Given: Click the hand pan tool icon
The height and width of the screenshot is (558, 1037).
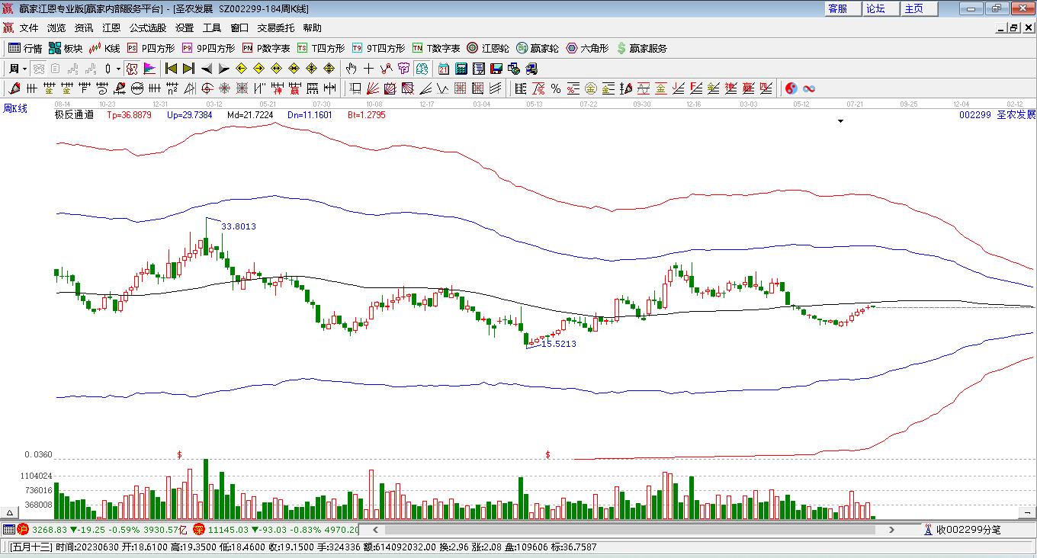Looking at the screenshot, I should click(x=351, y=69).
